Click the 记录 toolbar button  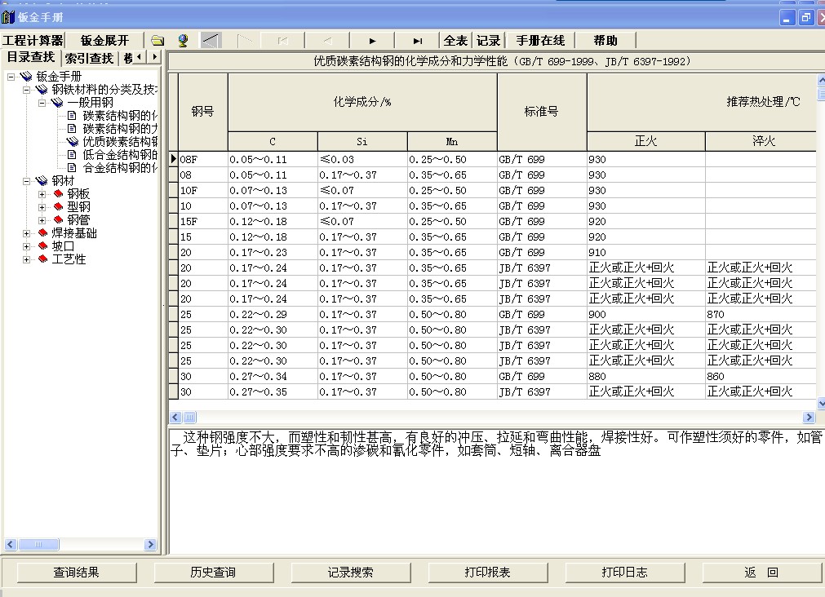(x=488, y=41)
